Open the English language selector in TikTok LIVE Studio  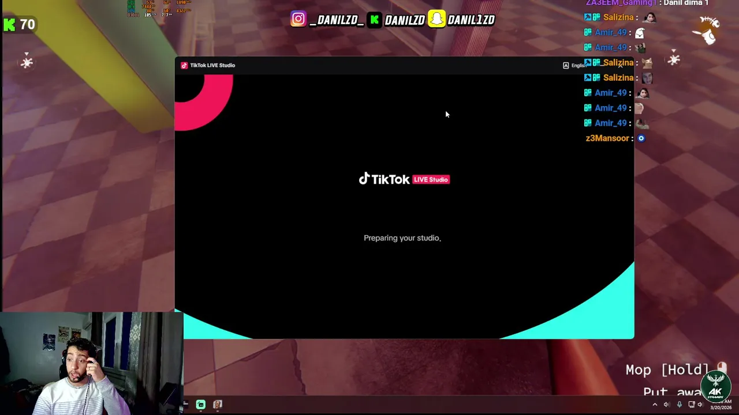pyautogui.click(x=574, y=65)
